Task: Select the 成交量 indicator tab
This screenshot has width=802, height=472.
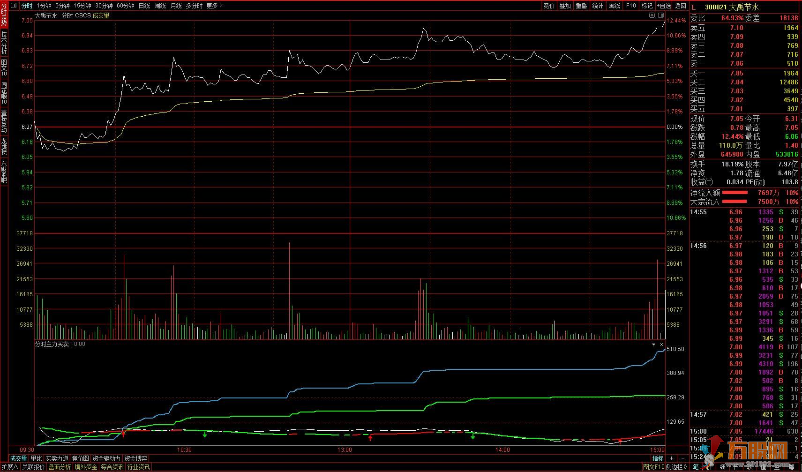Action: tap(19, 458)
